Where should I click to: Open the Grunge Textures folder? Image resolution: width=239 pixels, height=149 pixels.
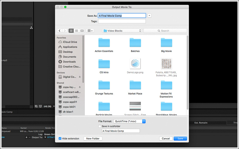104,85
